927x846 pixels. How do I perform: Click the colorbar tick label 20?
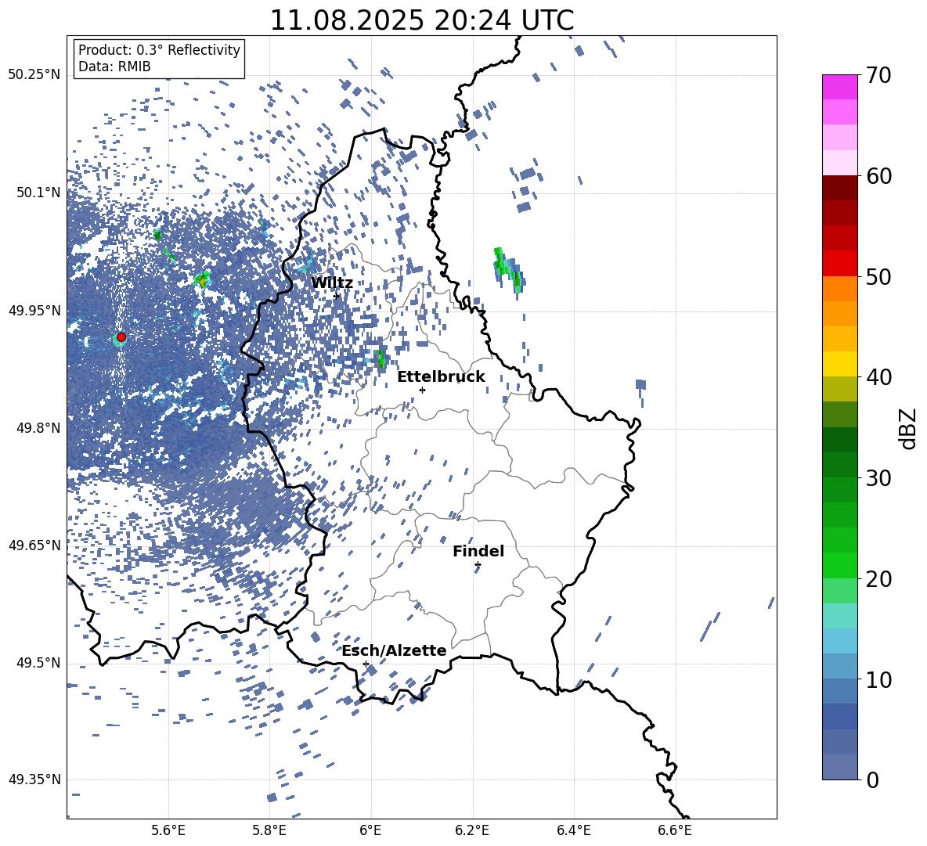pos(878,579)
